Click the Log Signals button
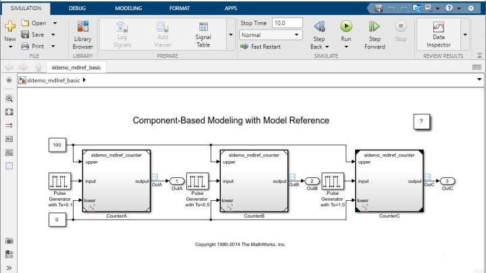Screen dimensions: 486x273 click(122, 34)
